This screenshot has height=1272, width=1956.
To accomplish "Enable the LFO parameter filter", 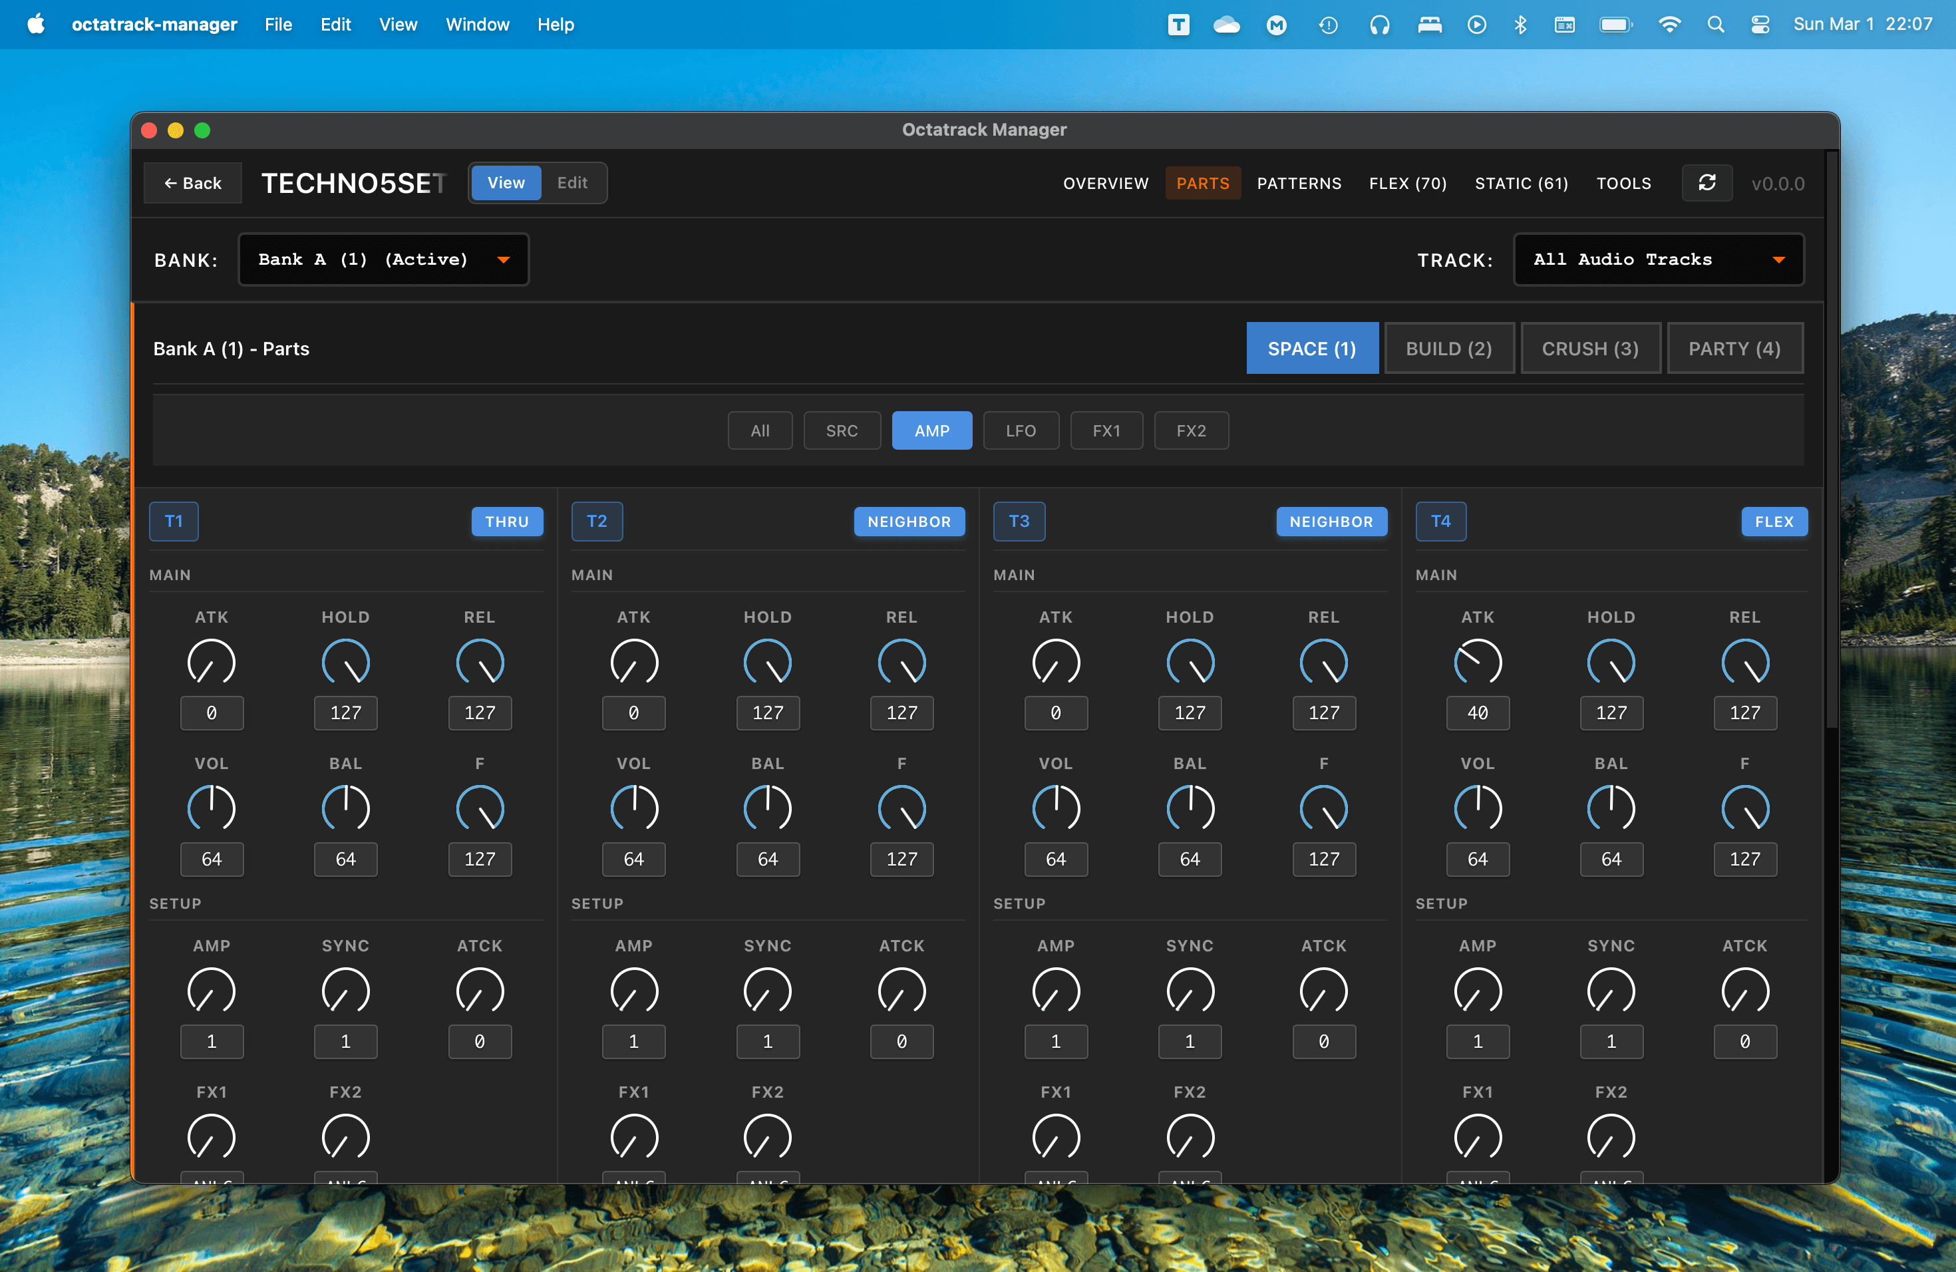I will click(1021, 430).
